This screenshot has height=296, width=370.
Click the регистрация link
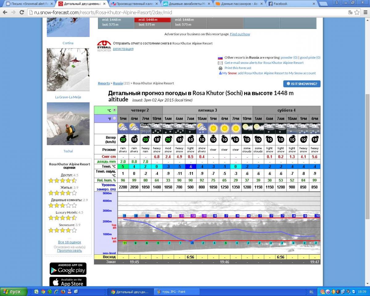pos(123,49)
